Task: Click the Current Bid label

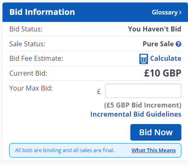Action: (28, 73)
